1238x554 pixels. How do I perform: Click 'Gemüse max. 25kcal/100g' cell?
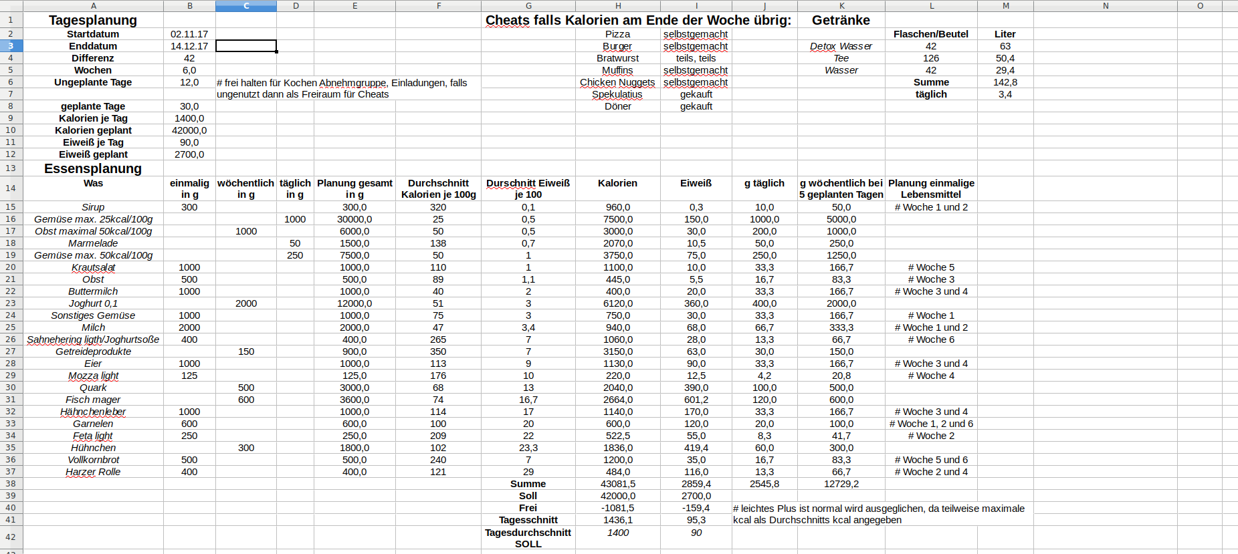[93, 219]
